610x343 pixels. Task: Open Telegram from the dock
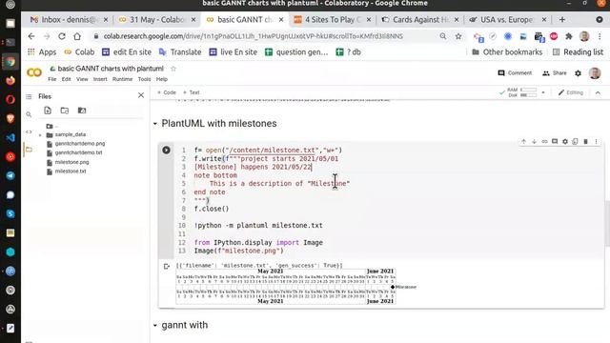pos(10,175)
